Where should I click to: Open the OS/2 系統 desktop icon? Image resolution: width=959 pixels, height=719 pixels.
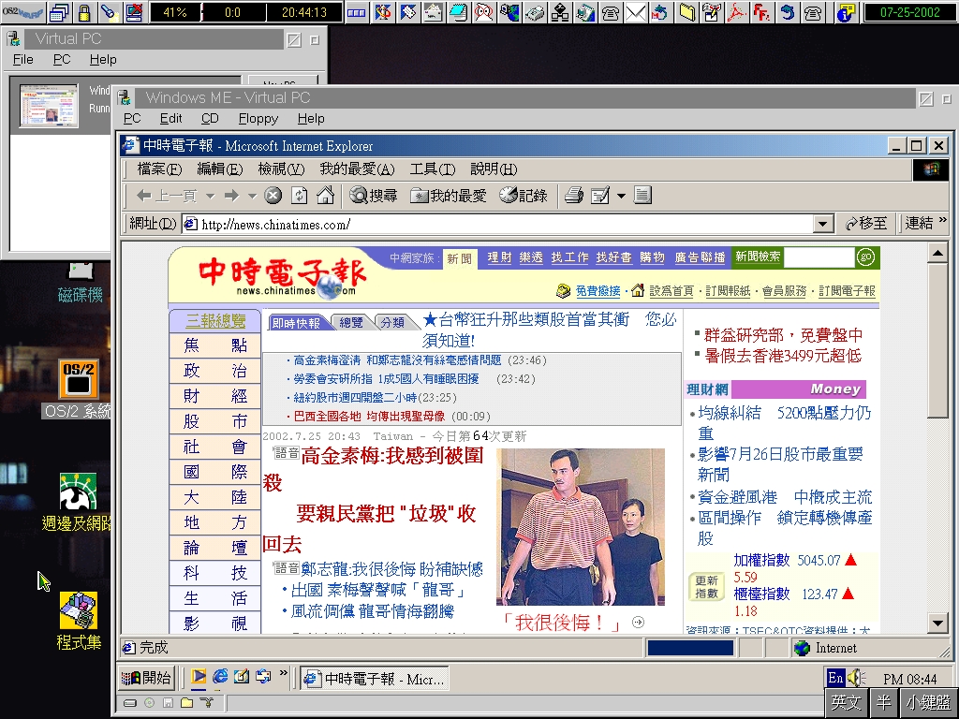(79, 389)
